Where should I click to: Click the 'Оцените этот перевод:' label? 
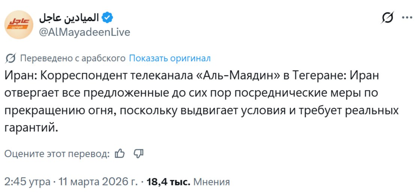click(57, 153)
